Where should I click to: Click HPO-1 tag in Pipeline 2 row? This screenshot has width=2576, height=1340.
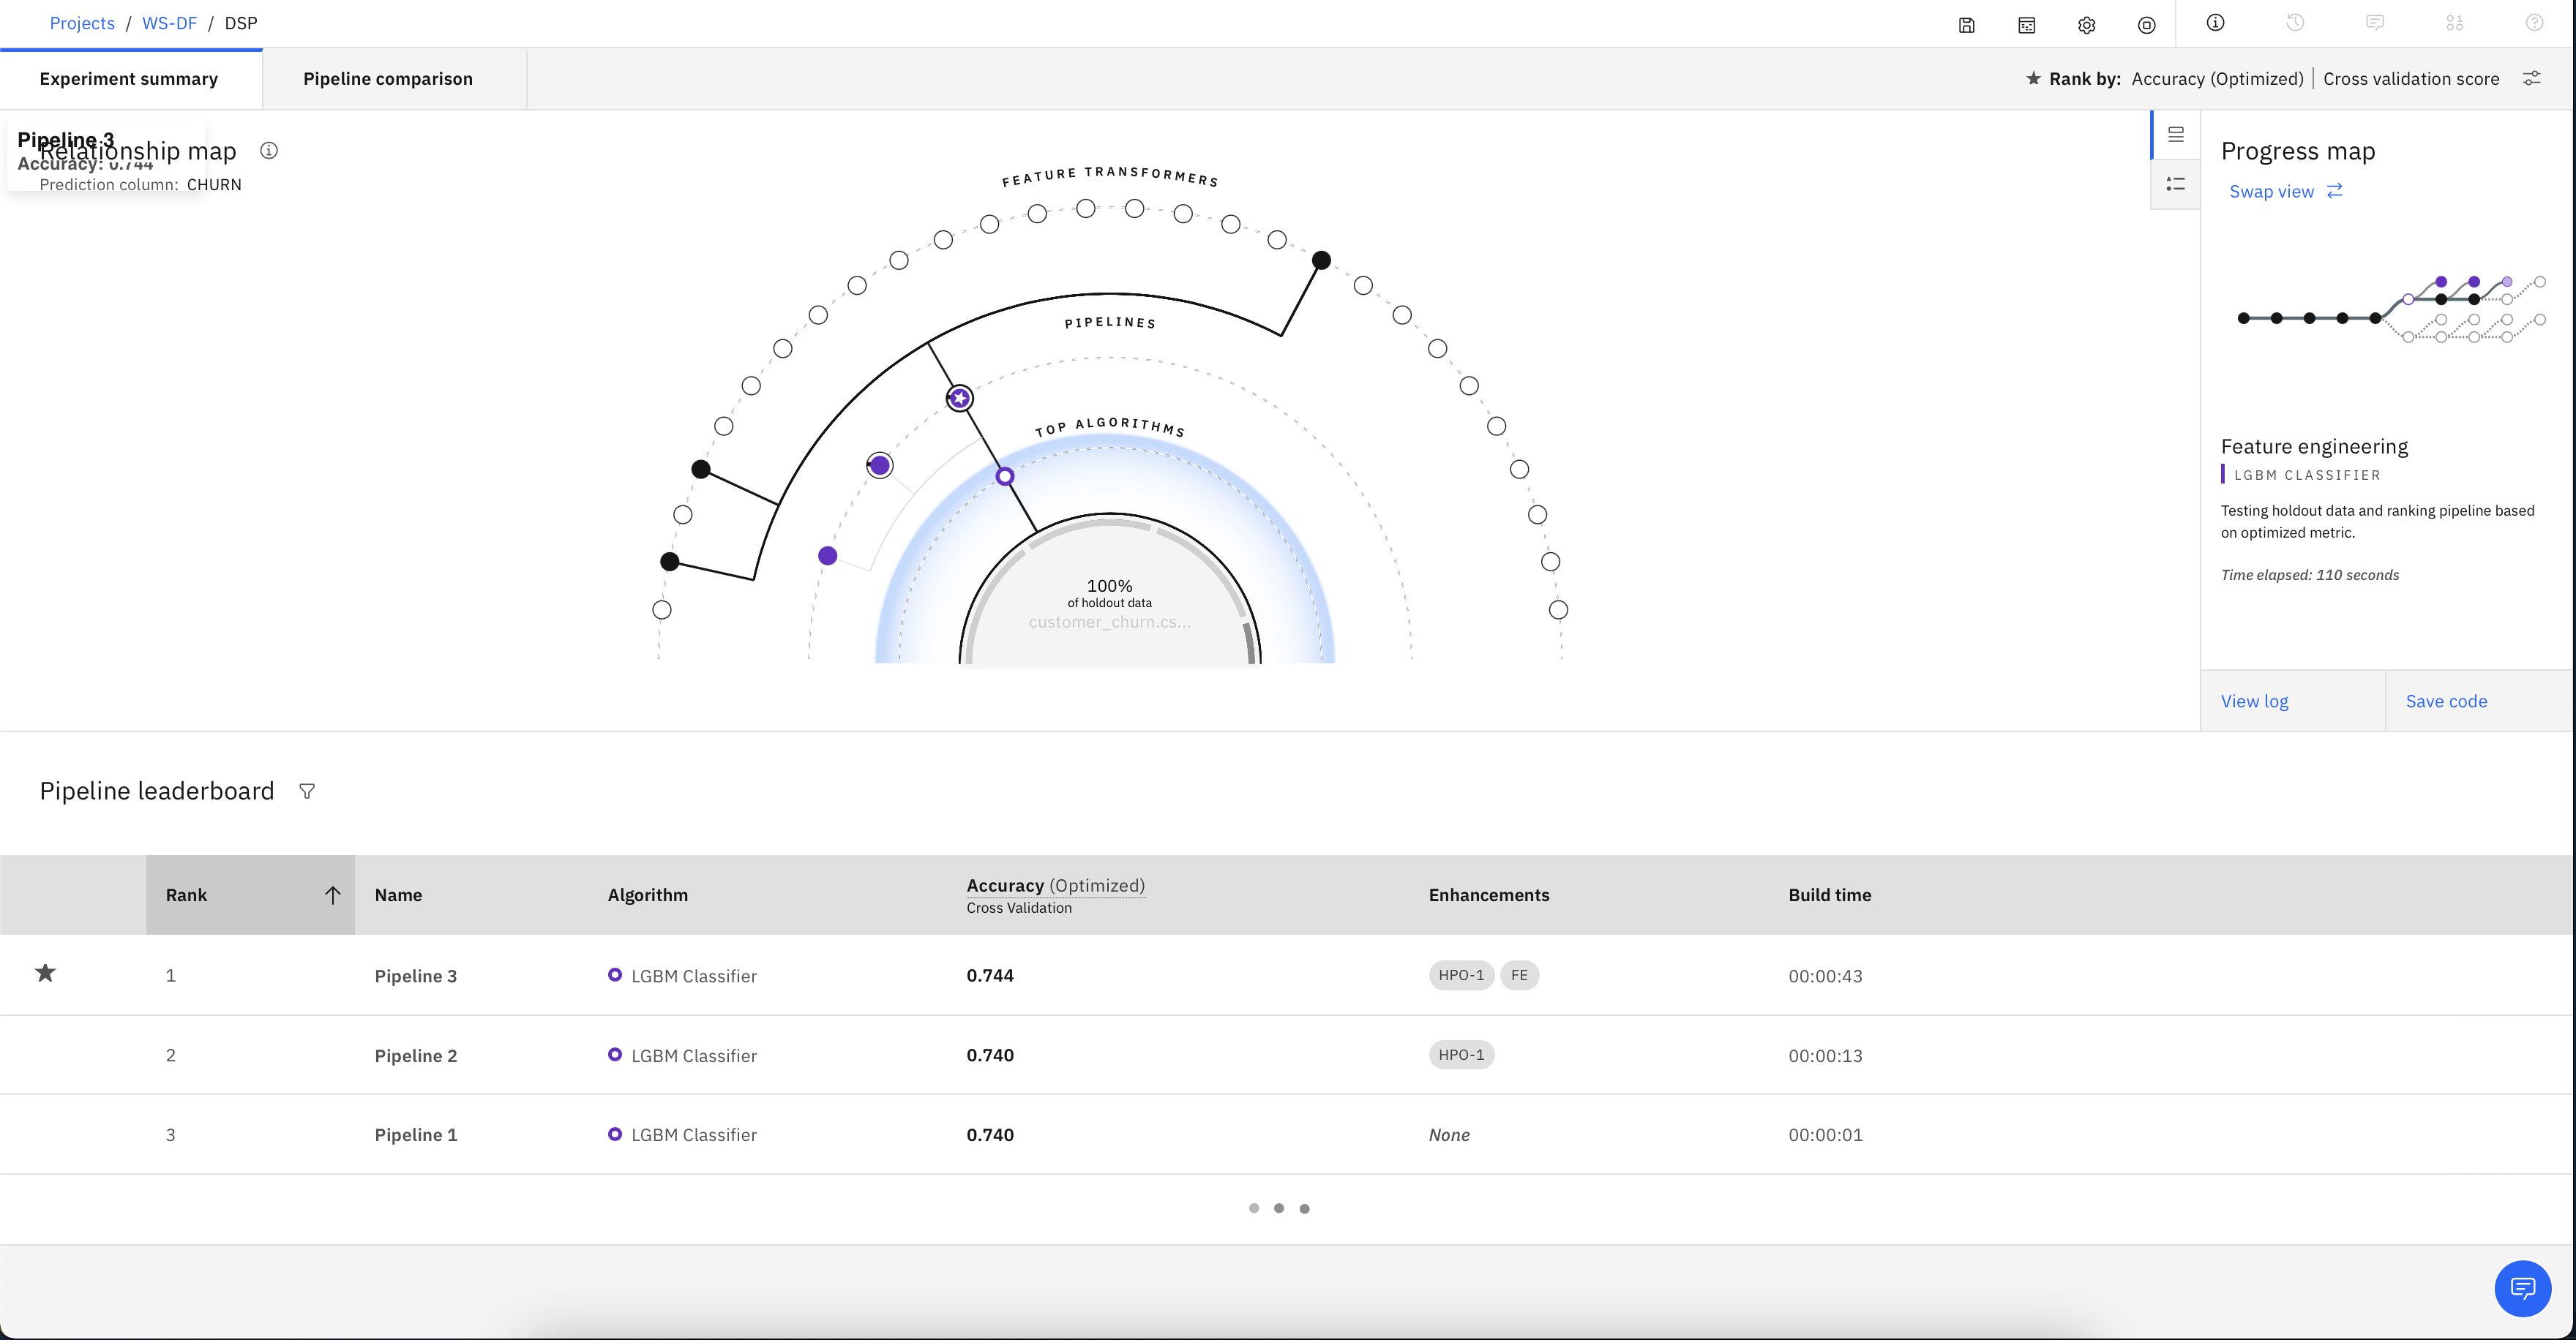(x=1461, y=1054)
